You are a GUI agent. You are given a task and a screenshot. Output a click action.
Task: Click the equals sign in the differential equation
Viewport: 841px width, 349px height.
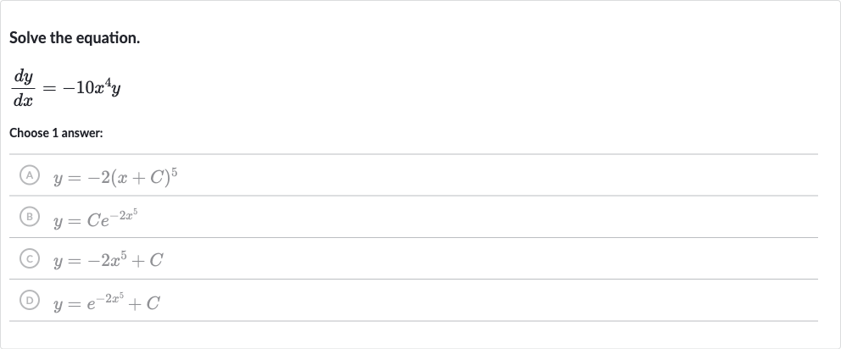coord(49,89)
